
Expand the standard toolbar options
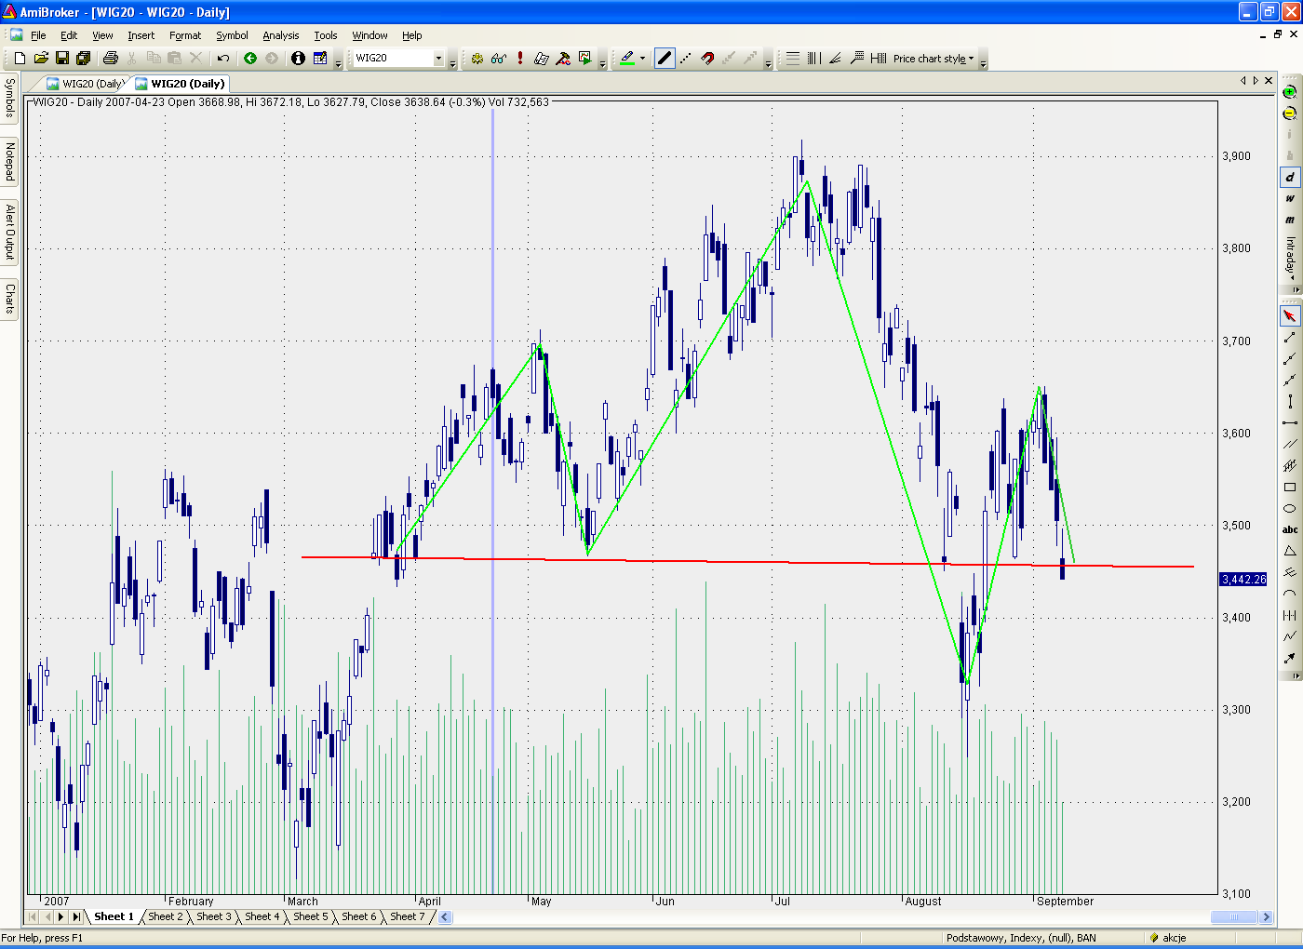click(338, 61)
